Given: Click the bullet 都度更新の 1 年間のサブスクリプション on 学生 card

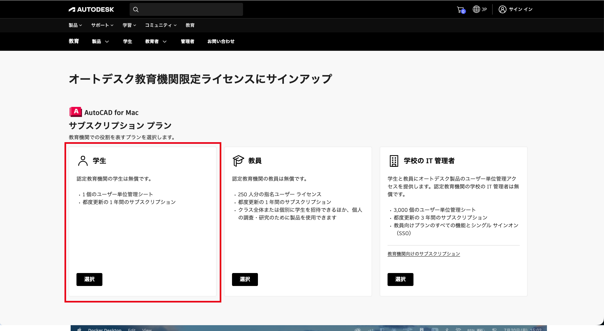Looking at the screenshot, I should pyautogui.click(x=129, y=202).
